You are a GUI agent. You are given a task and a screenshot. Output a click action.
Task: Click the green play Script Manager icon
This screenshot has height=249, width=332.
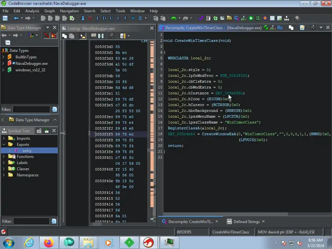(251, 18)
